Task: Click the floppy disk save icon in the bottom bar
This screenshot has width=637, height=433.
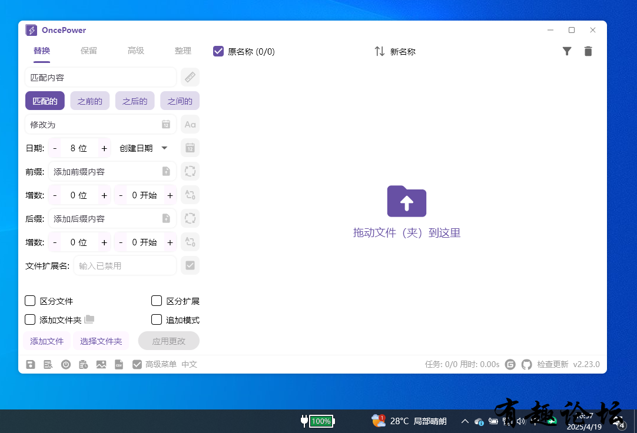Action: tap(31, 364)
